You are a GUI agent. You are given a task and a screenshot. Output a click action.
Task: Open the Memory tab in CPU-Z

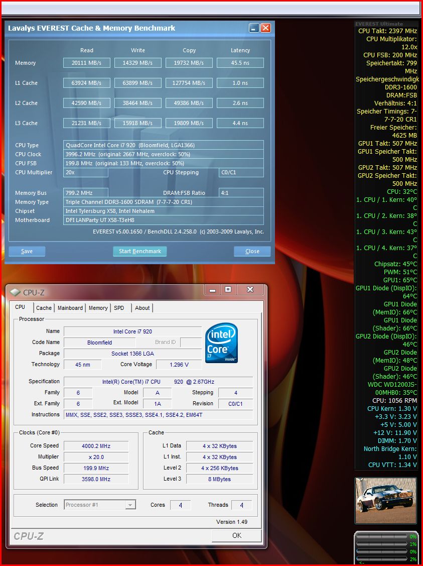click(98, 308)
